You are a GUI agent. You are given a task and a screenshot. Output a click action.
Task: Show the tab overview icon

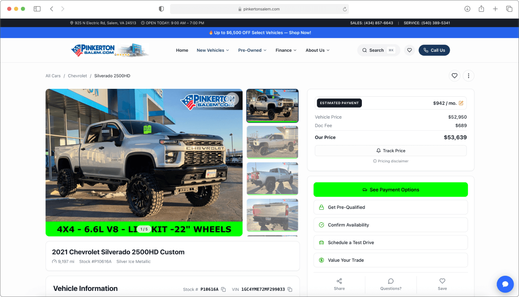[x=509, y=9]
